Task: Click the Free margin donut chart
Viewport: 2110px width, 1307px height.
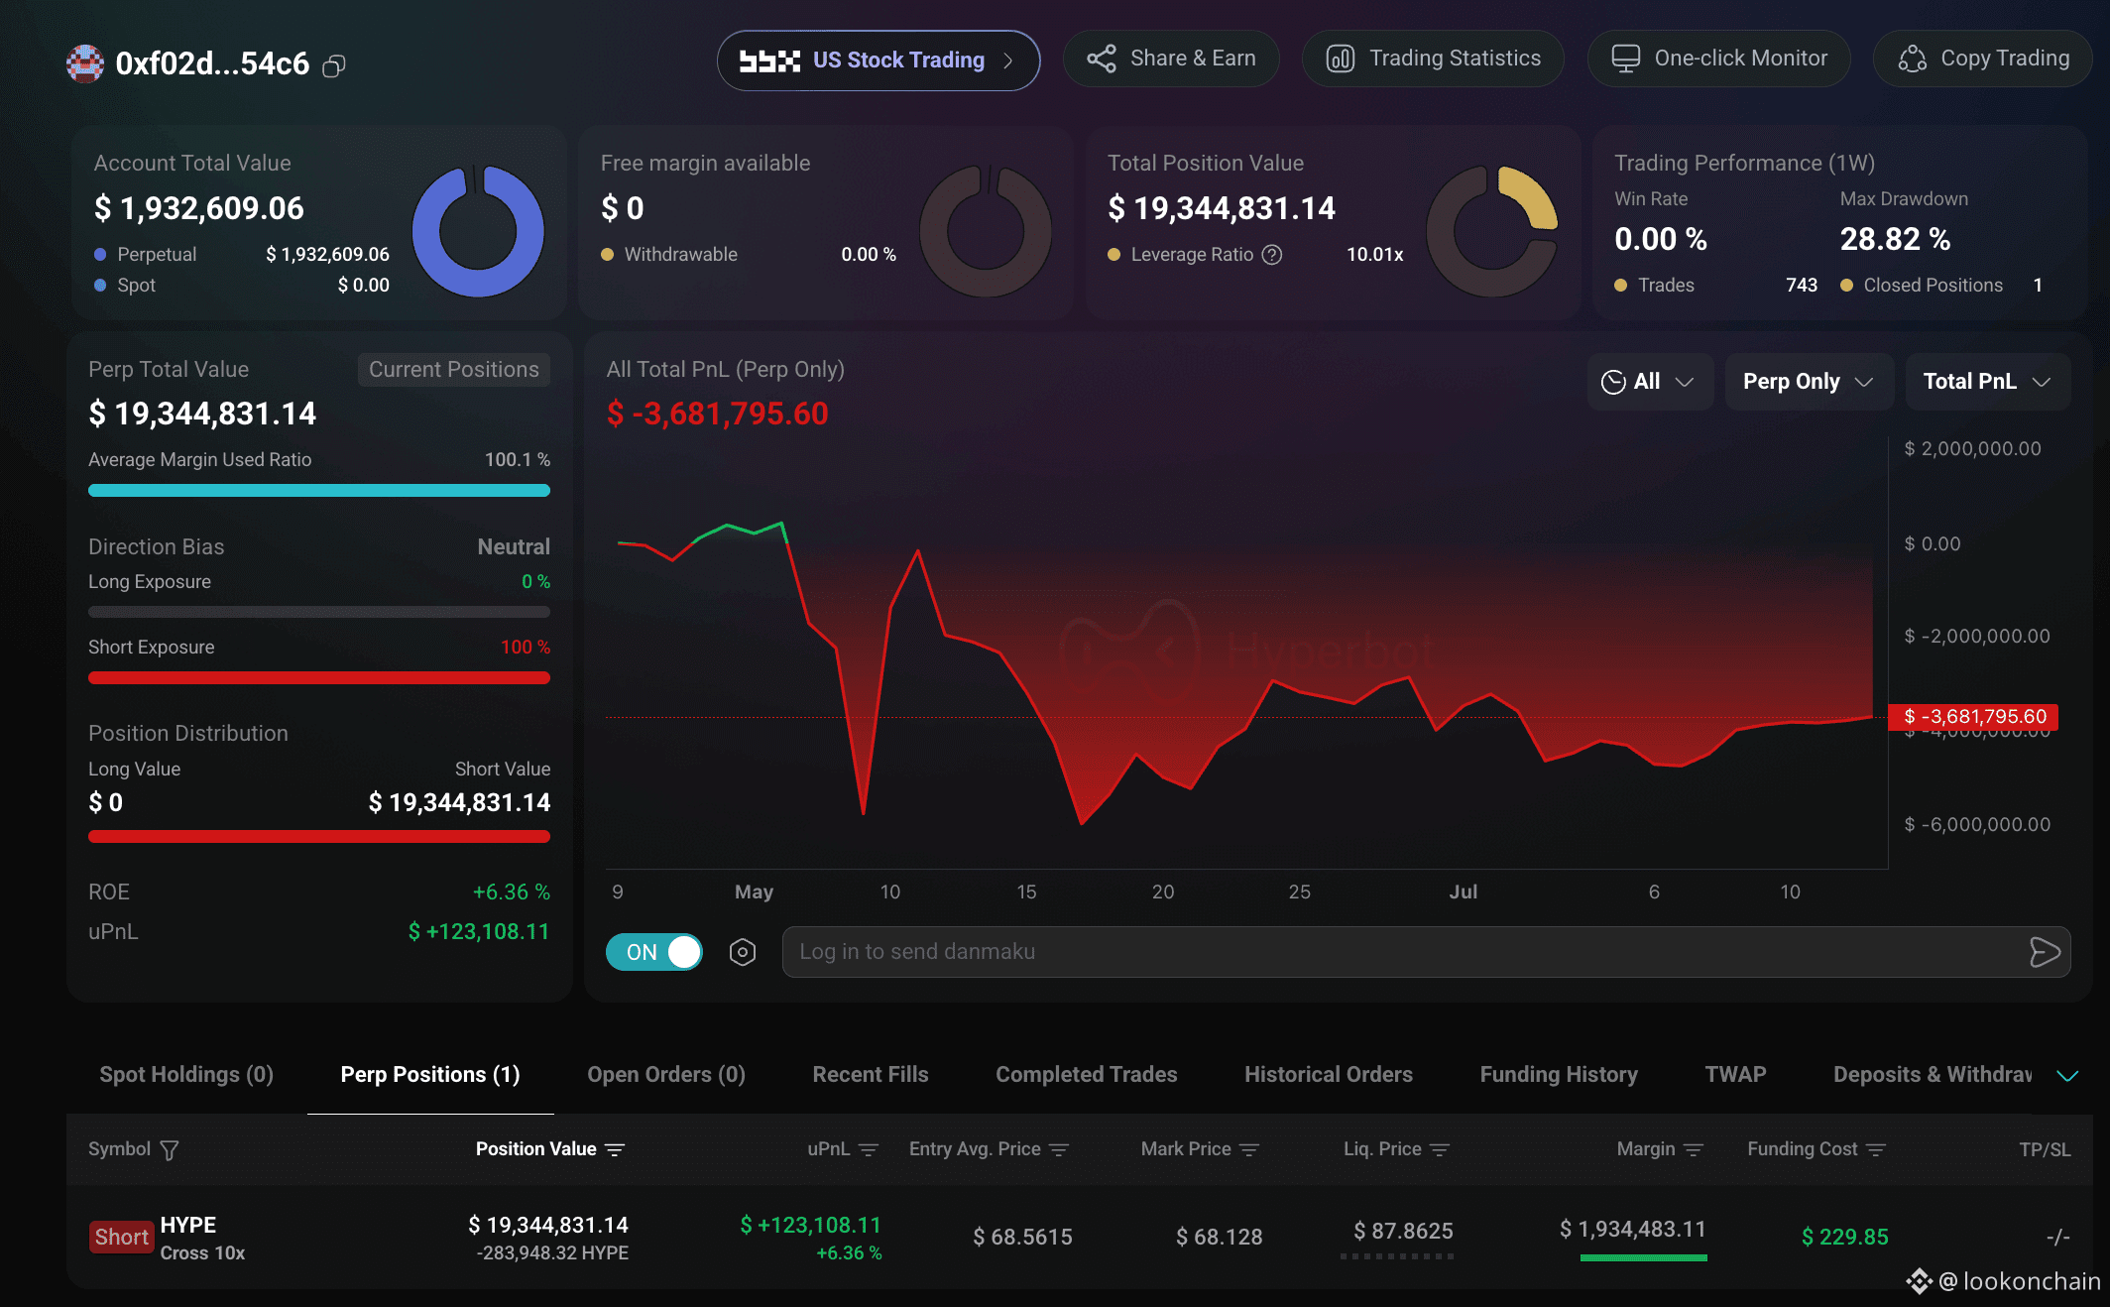Action: click(986, 231)
